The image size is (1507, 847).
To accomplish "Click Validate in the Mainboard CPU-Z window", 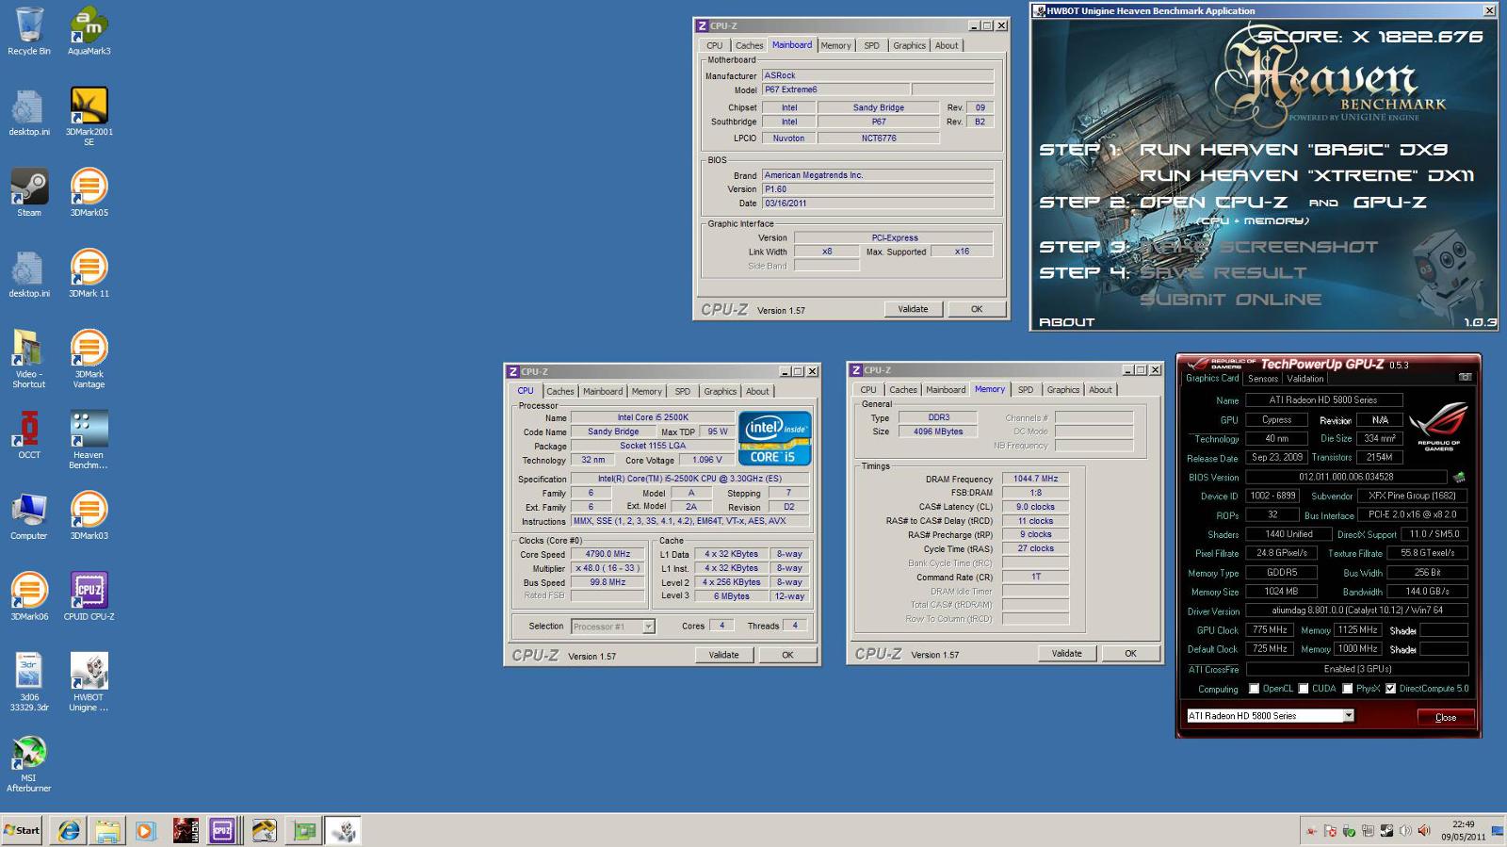I will coord(913,309).
